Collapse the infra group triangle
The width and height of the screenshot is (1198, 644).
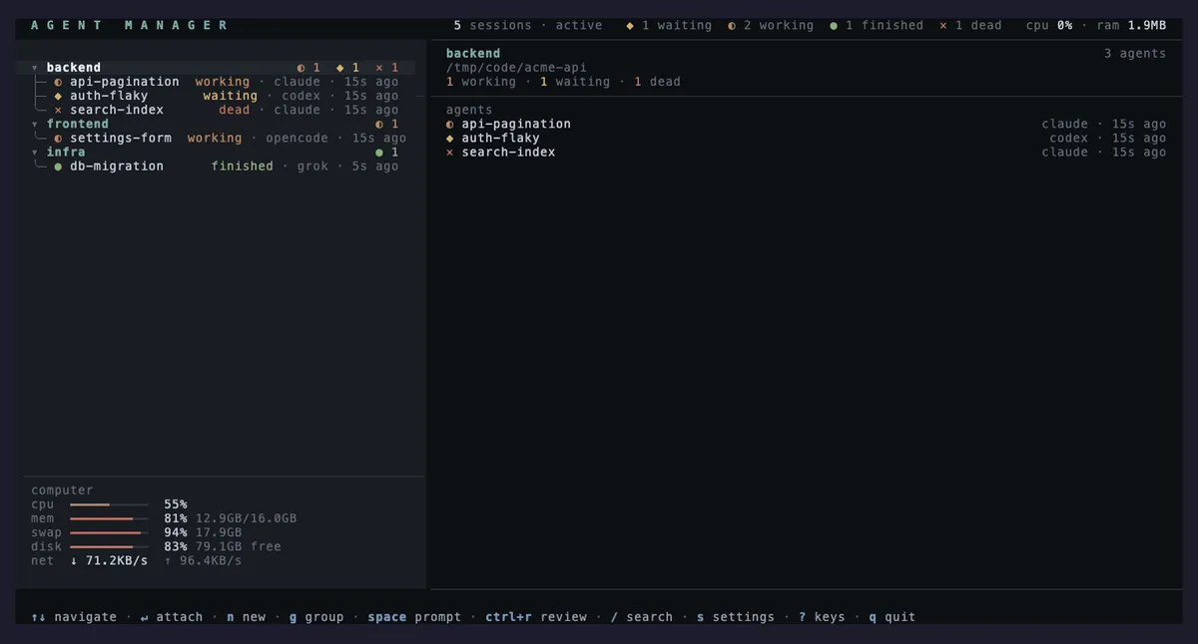point(35,152)
